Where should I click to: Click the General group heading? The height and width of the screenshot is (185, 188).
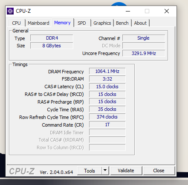click(x=20, y=31)
